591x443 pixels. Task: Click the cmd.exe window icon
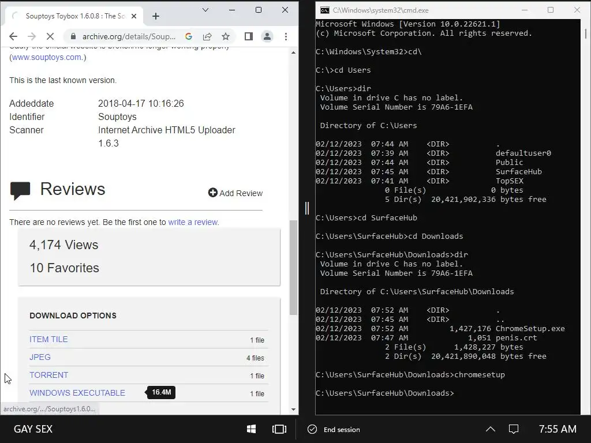324,10
